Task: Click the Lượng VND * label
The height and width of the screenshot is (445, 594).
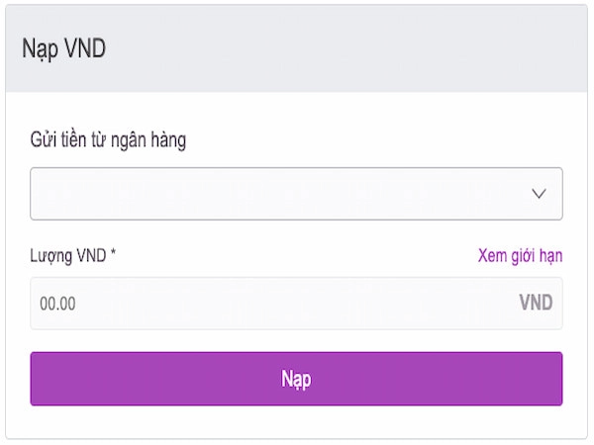Action: pyautogui.click(x=72, y=256)
